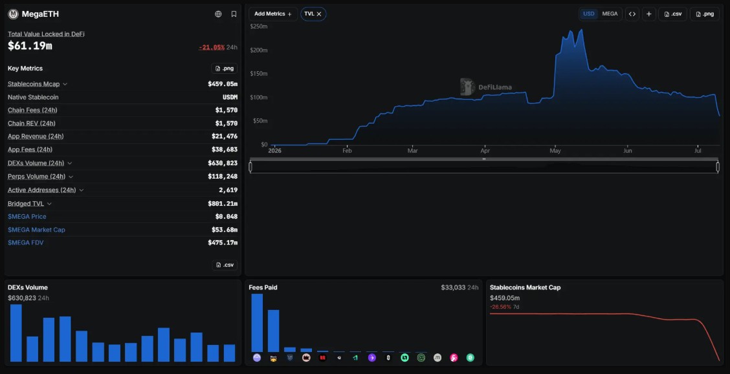The width and height of the screenshot is (730, 374).
Task: Select USD chart denomination
Action: [x=589, y=14]
